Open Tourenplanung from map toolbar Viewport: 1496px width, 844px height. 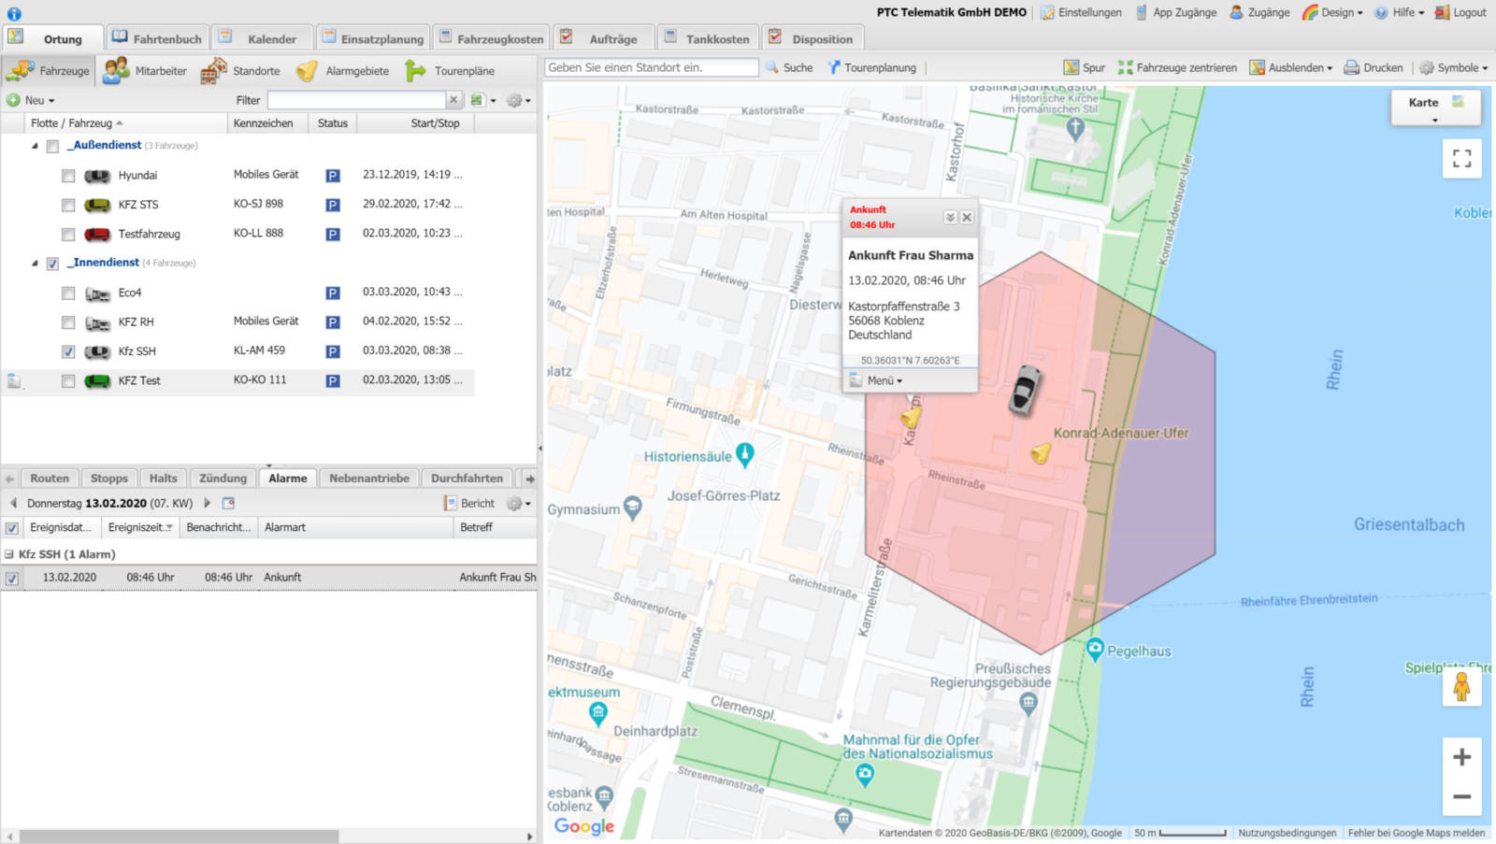(871, 67)
